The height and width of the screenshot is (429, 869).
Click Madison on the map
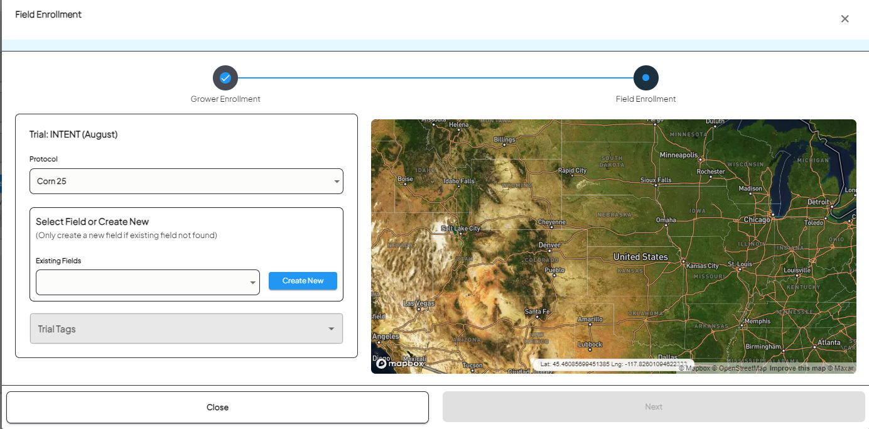pyautogui.click(x=750, y=188)
